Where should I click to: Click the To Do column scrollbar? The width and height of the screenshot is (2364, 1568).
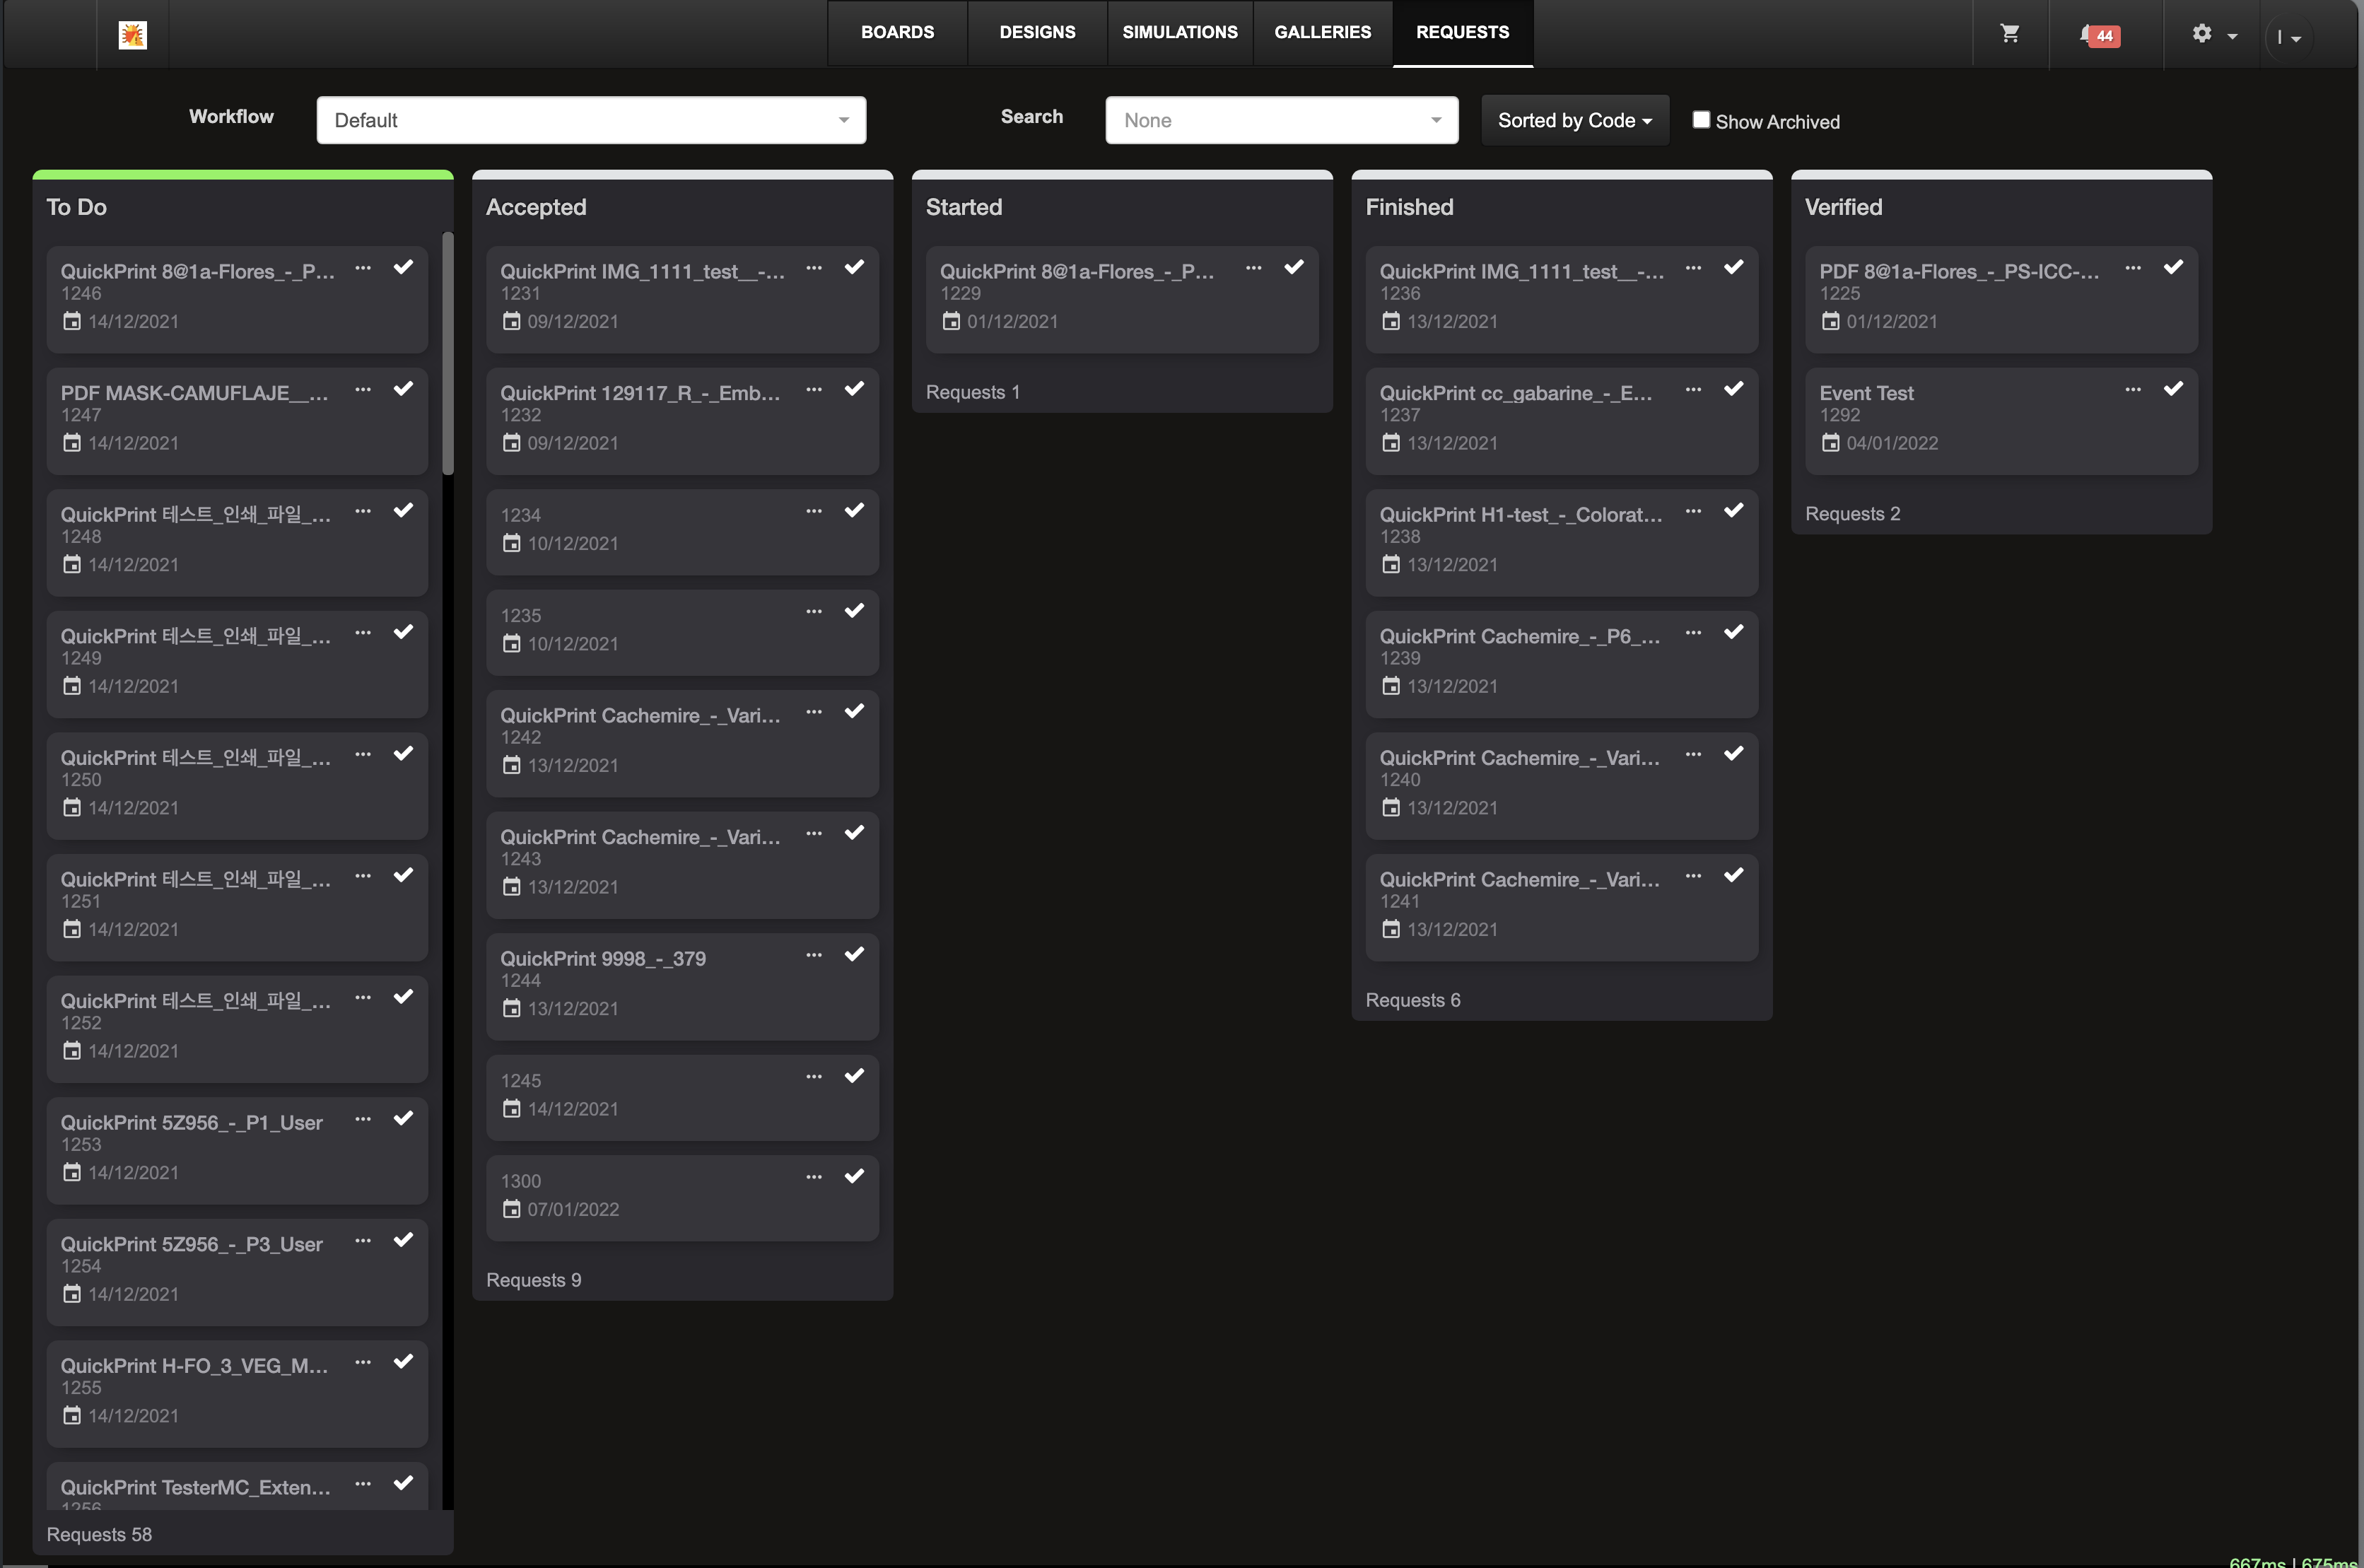click(x=448, y=354)
